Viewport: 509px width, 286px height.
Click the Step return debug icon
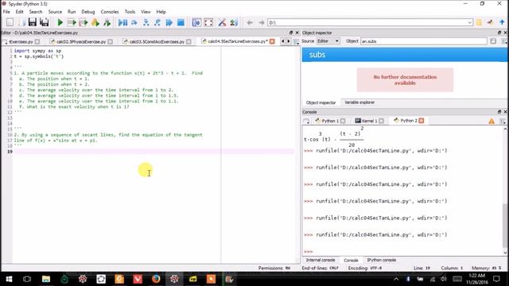tap(157, 22)
